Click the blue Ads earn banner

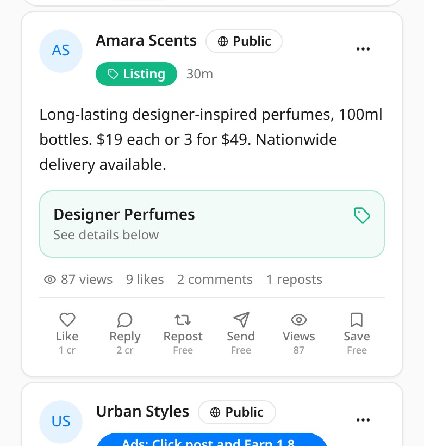tap(212, 439)
